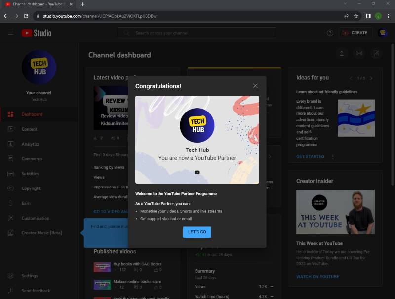Open the Buy books with CAG Books video
The image size is (395, 299).
click(x=137, y=264)
